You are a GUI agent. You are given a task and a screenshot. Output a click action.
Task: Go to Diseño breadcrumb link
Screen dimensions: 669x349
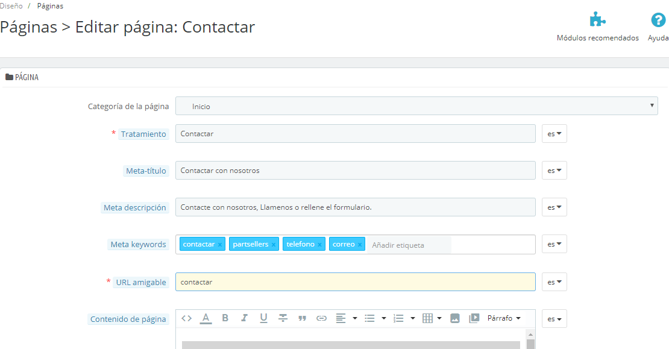coord(11,6)
